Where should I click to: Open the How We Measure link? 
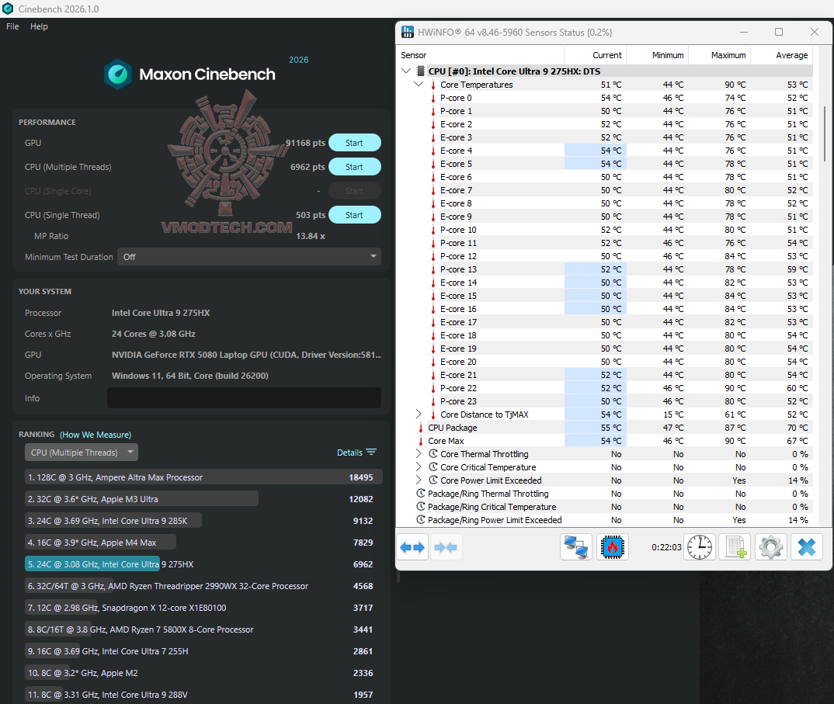(x=96, y=435)
